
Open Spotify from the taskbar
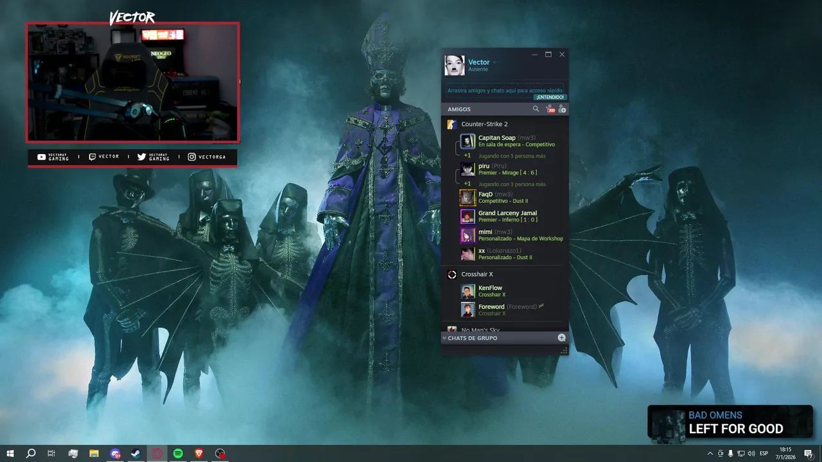point(178,453)
